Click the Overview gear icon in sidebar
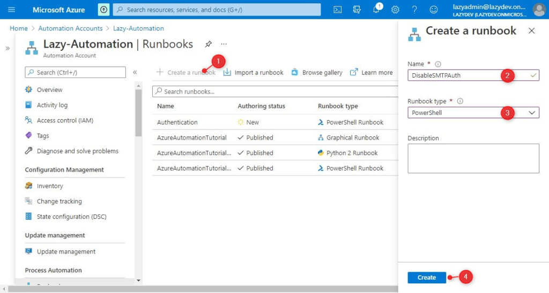Image resolution: width=549 pixels, height=293 pixels. [29, 90]
